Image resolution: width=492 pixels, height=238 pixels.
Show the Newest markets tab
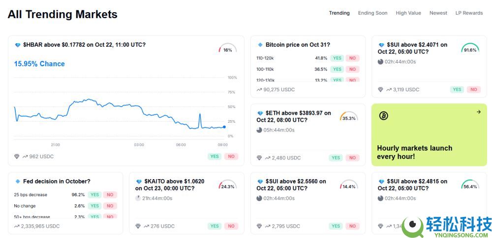pyautogui.click(x=438, y=13)
